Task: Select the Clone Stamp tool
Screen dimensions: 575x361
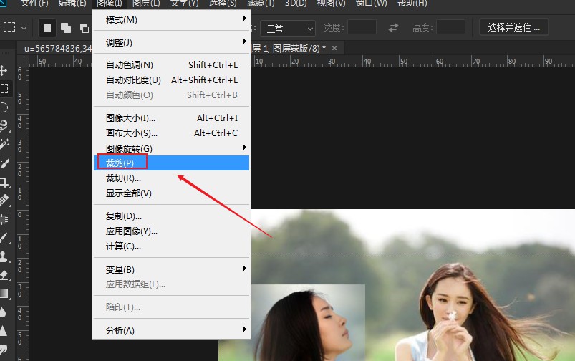Action: click(4, 256)
